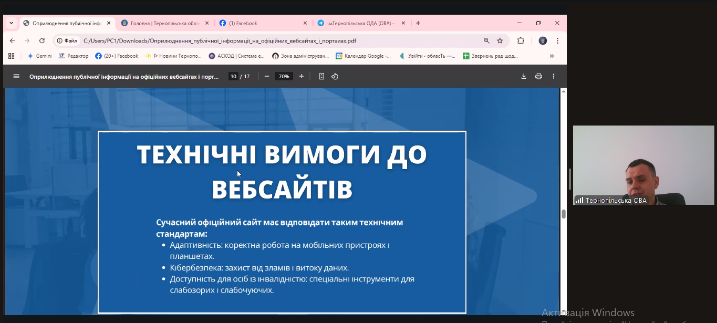Print the PDF document
The width and height of the screenshot is (717, 323).
[538, 76]
